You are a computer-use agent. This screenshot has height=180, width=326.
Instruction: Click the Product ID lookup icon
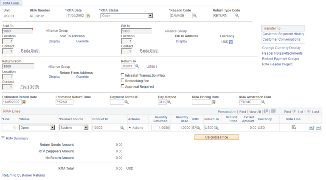click(x=122, y=128)
